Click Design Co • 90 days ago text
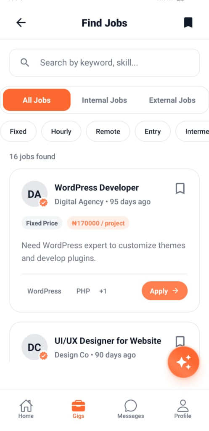The image size is (209, 431). [x=95, y=355]
